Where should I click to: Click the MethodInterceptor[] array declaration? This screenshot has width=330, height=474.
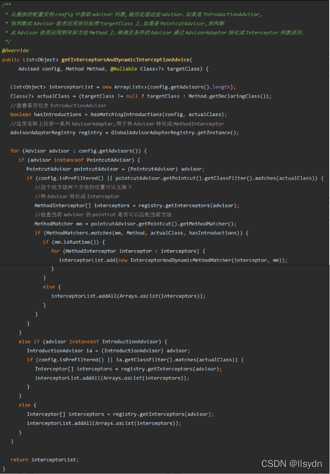pos(63,206)
